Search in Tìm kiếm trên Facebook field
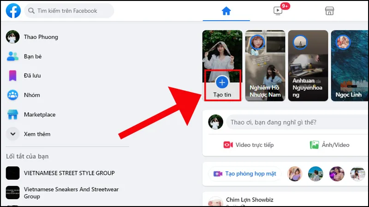369x207 pixels. pos(69,11)
